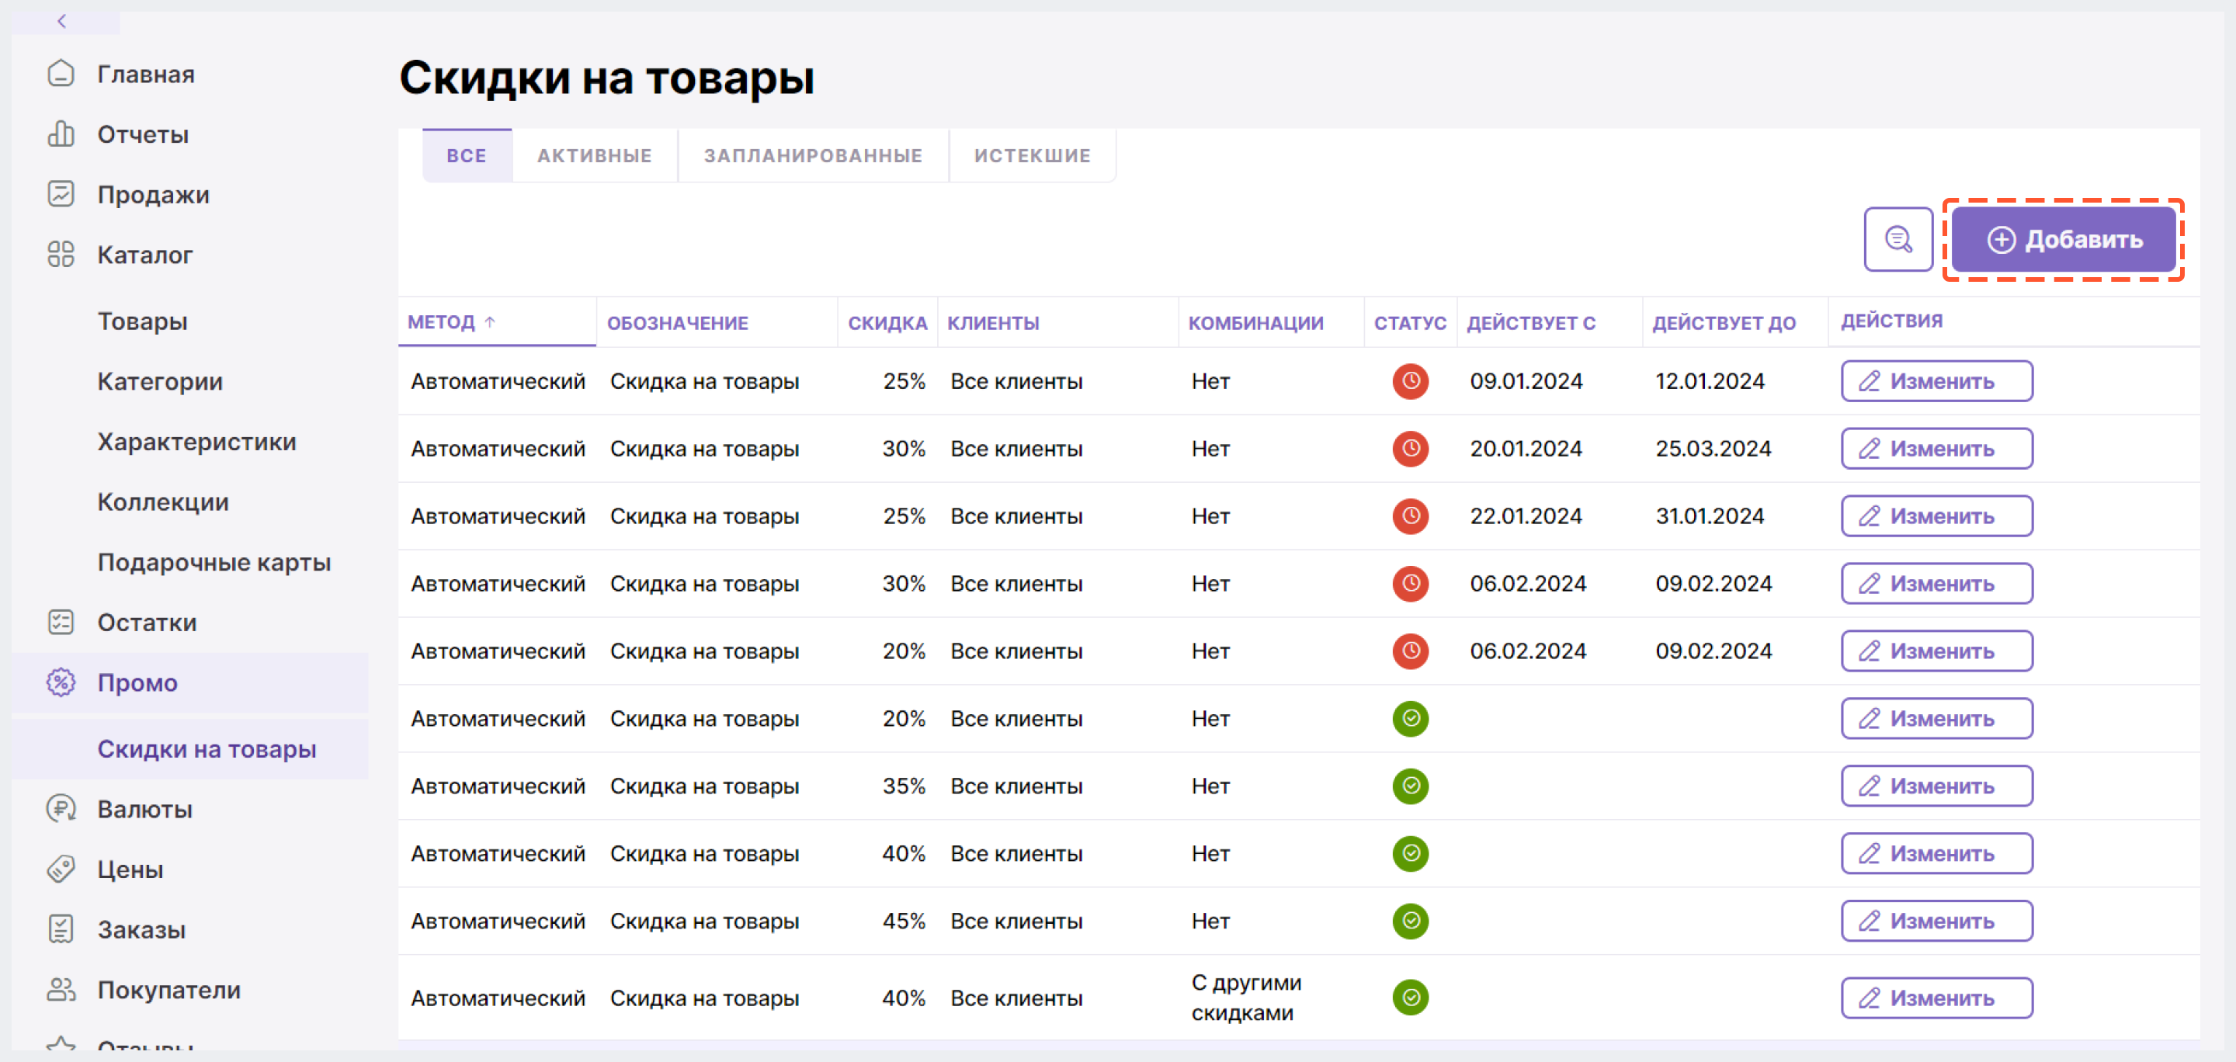The height and width of the screenshot is (1062, 2236).
Task: Switch to the ЗАПЛАНИРОВАННЫЕ tab
Action: (814, 156)
